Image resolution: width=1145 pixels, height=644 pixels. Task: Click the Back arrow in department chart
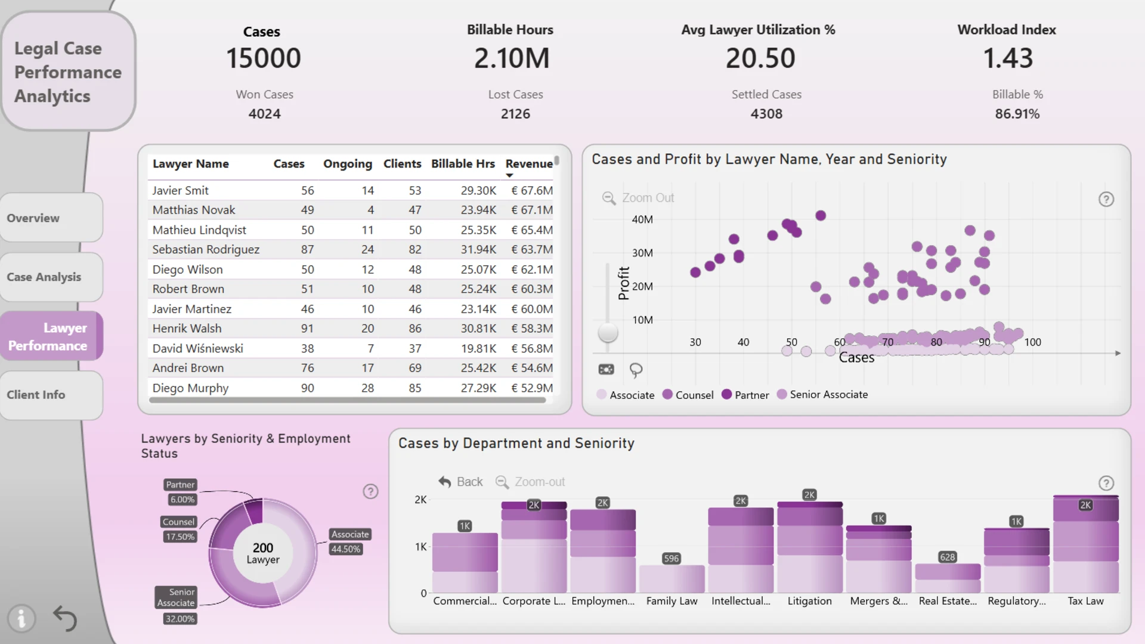click(444, 482)
